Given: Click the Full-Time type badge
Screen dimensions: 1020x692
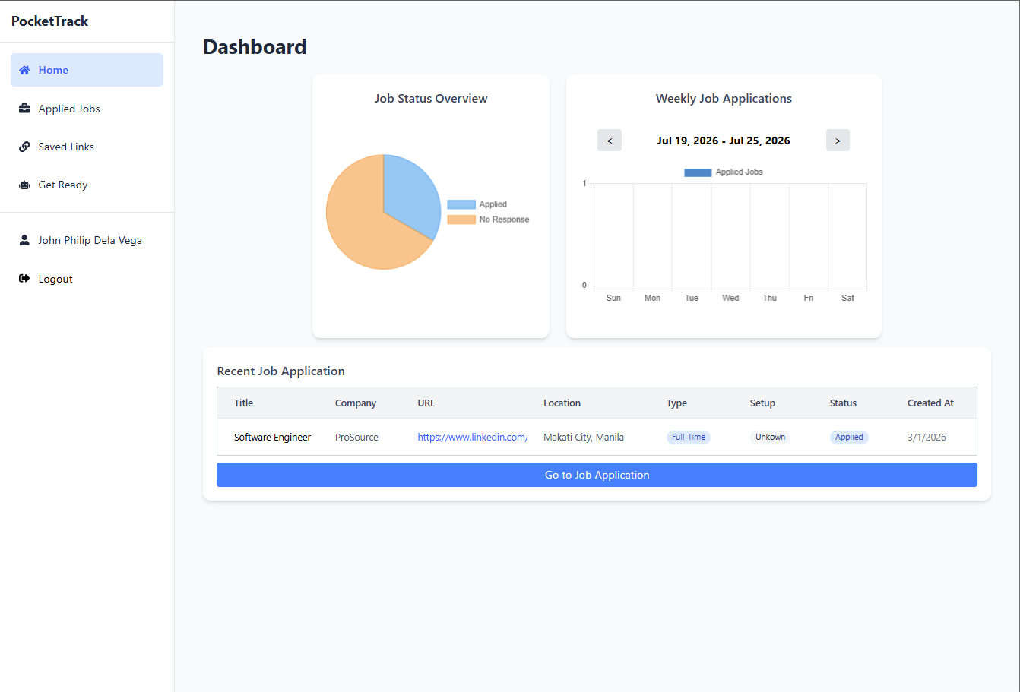Looking at the screenshot, I should [x=689, y=437].
